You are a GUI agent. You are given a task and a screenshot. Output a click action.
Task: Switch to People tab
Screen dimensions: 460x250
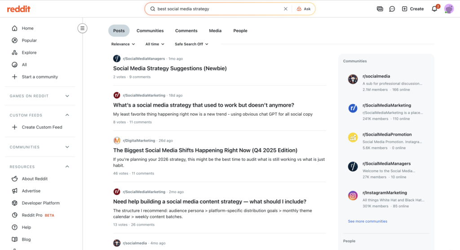[240, 31]
